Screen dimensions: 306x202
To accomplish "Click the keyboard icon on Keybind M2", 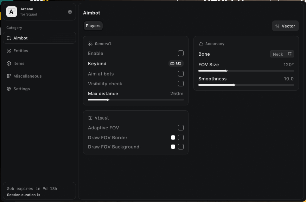I will (x=172, y=64).
